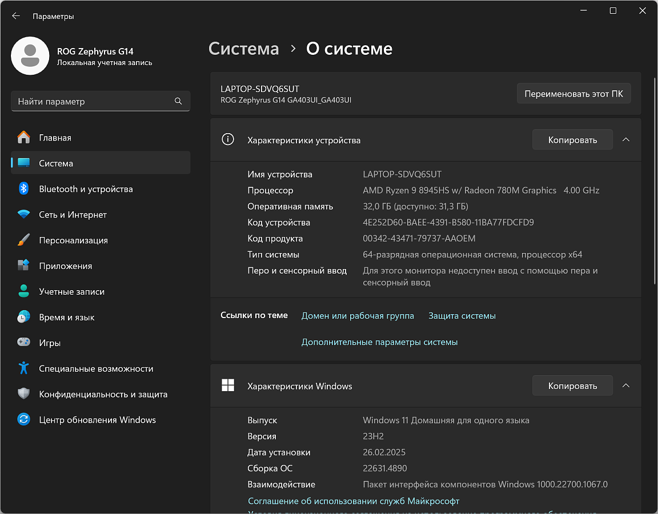The height and width of the screenshot is (514, 658).
Task: Click the Время и язык globe icon
Action: coord(24,317)
